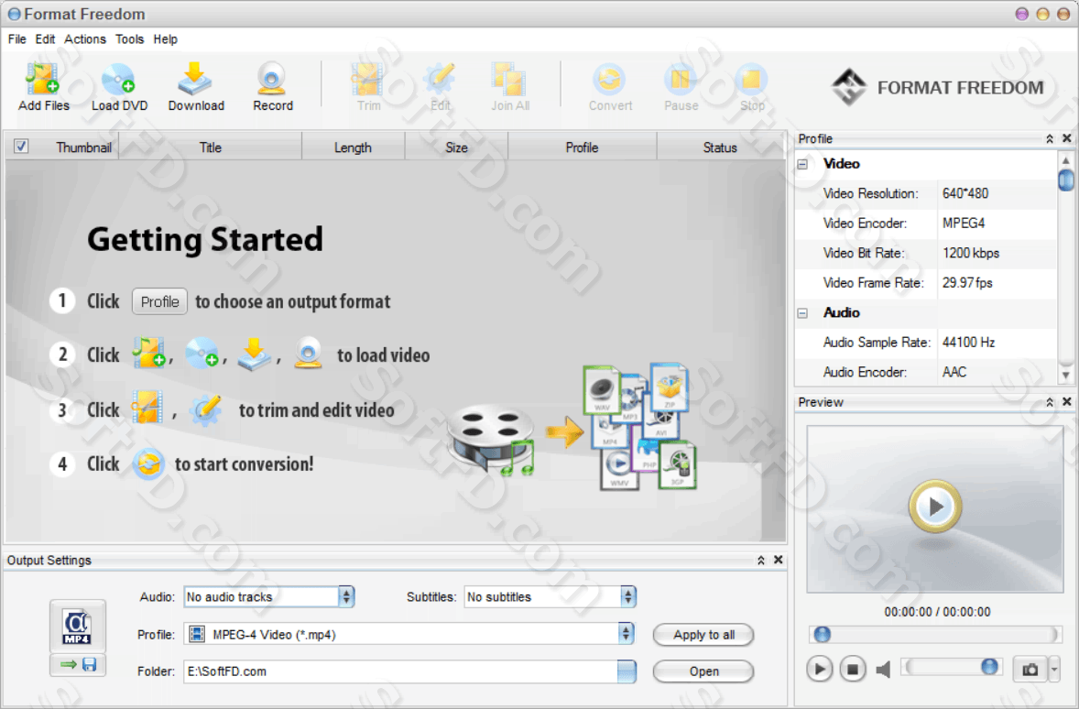
Task: Click the Video Bit Rate value 1200 kbps
Action: [x=970, y=253]
